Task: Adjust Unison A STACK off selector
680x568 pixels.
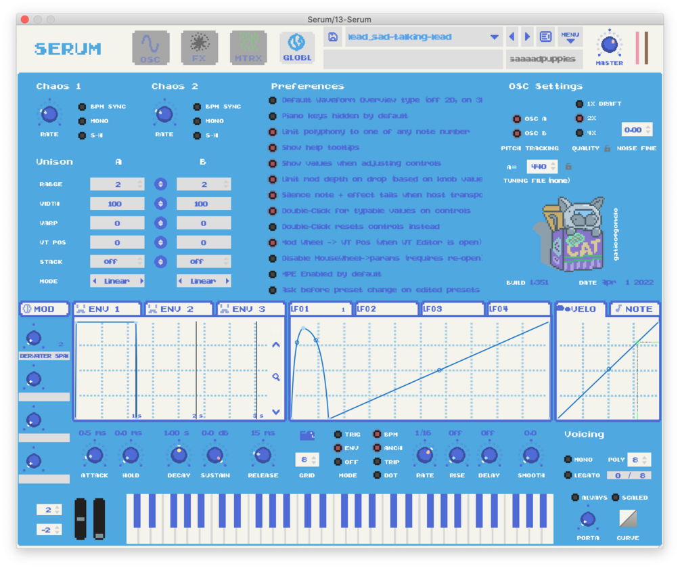Action: pyautogui.click(x=117, y=261)
